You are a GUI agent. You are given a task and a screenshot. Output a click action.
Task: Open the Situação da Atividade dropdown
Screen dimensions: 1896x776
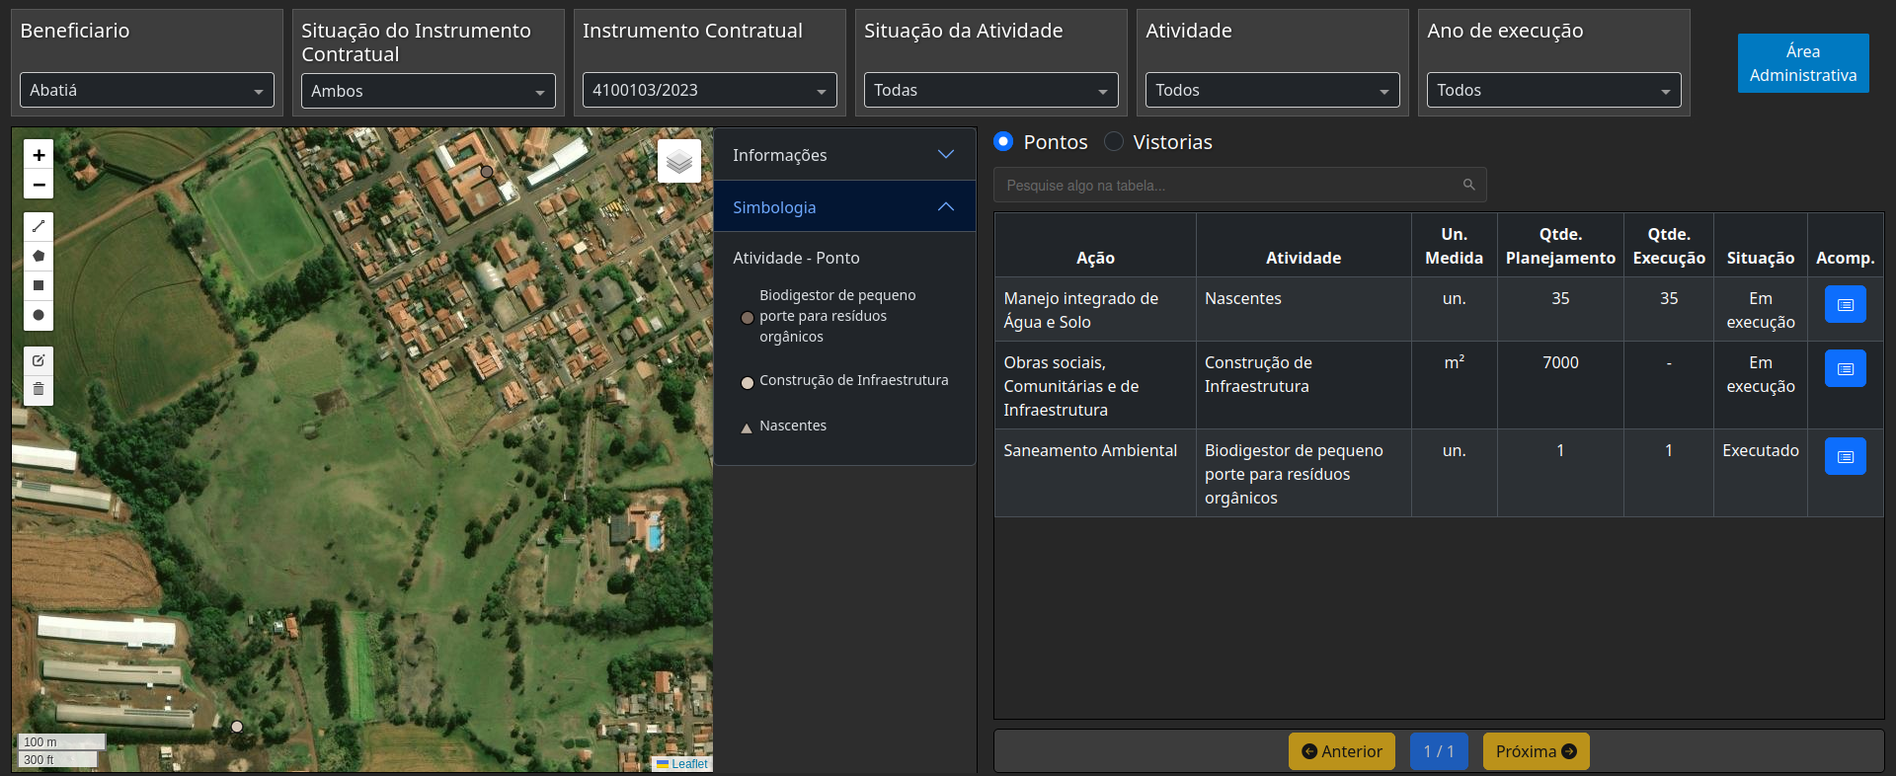[x=991, y=90]
